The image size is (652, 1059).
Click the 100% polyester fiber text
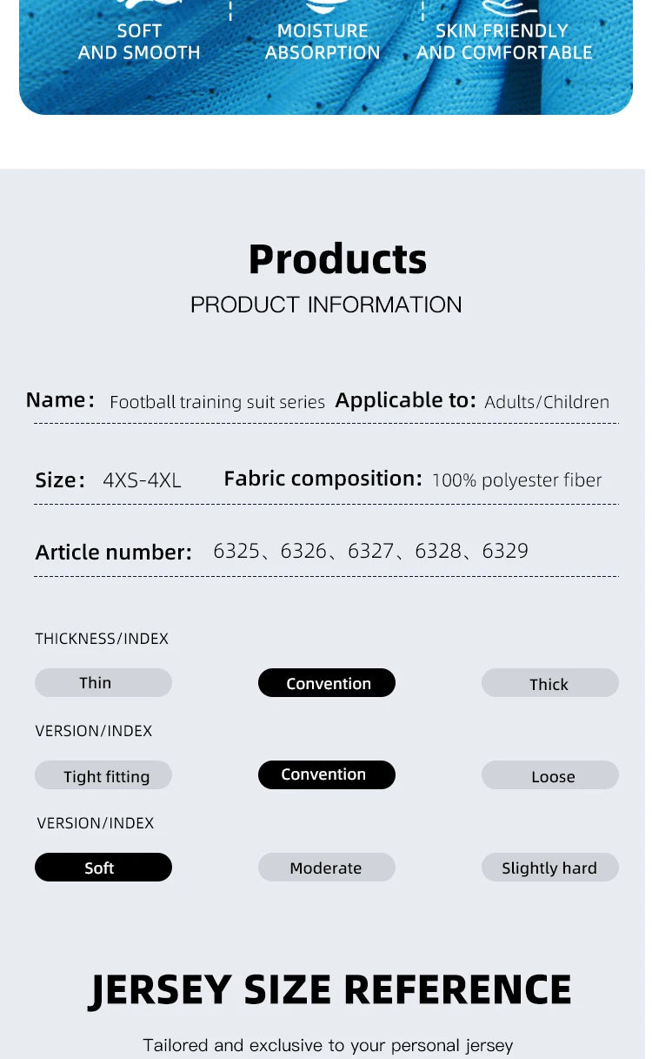coord(516,480)
